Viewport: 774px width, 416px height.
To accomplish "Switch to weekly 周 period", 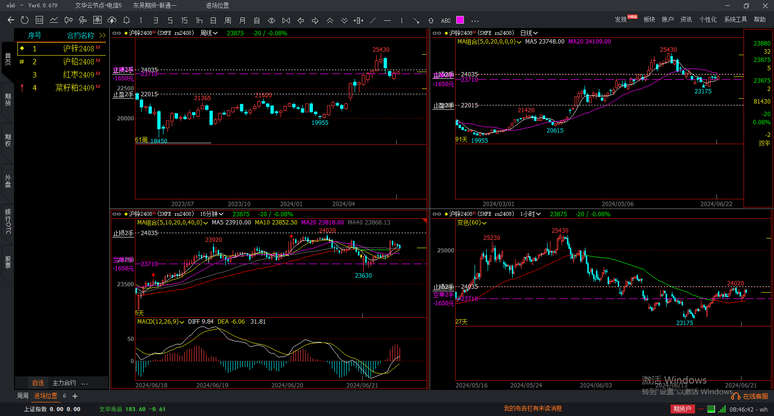I will coord(228,20).
